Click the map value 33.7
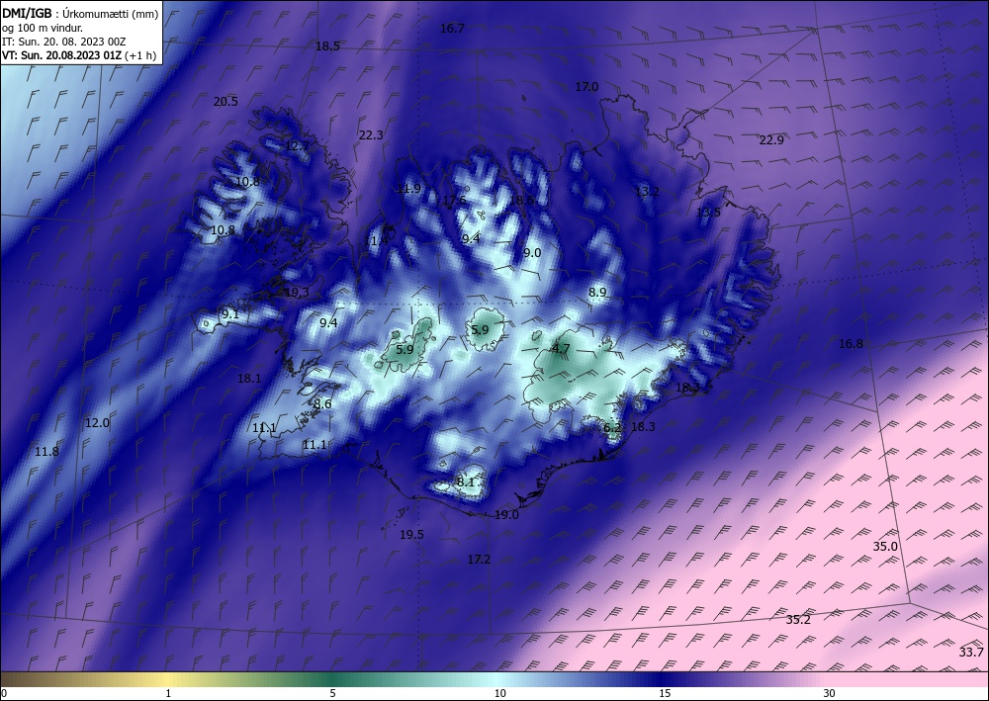The image size is (989, 701). point(971,653)
